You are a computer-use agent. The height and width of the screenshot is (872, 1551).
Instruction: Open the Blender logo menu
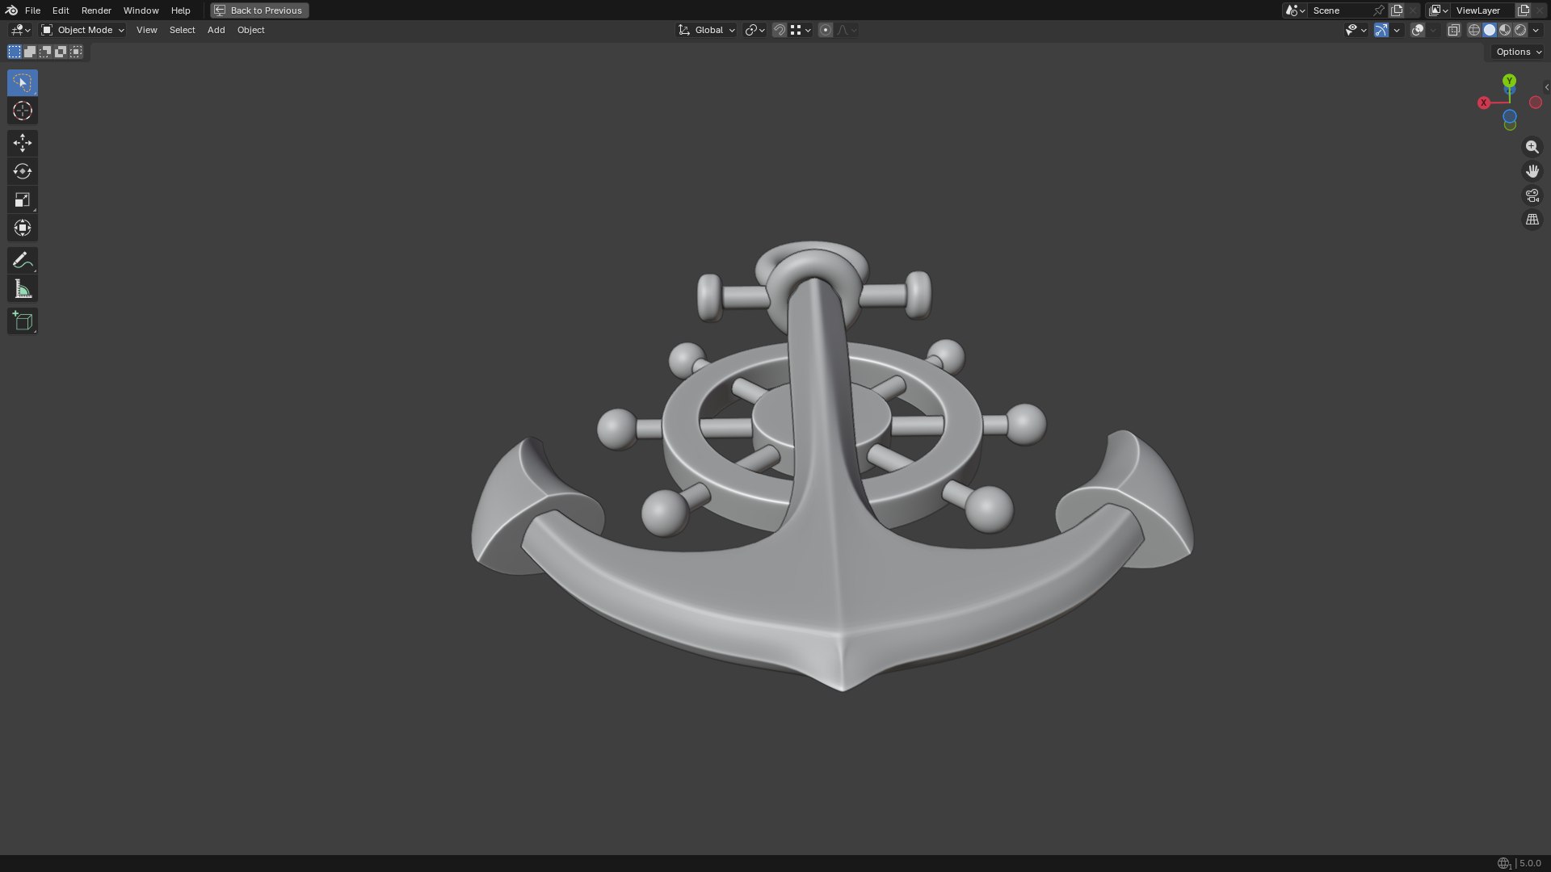(x=11, y=10)
